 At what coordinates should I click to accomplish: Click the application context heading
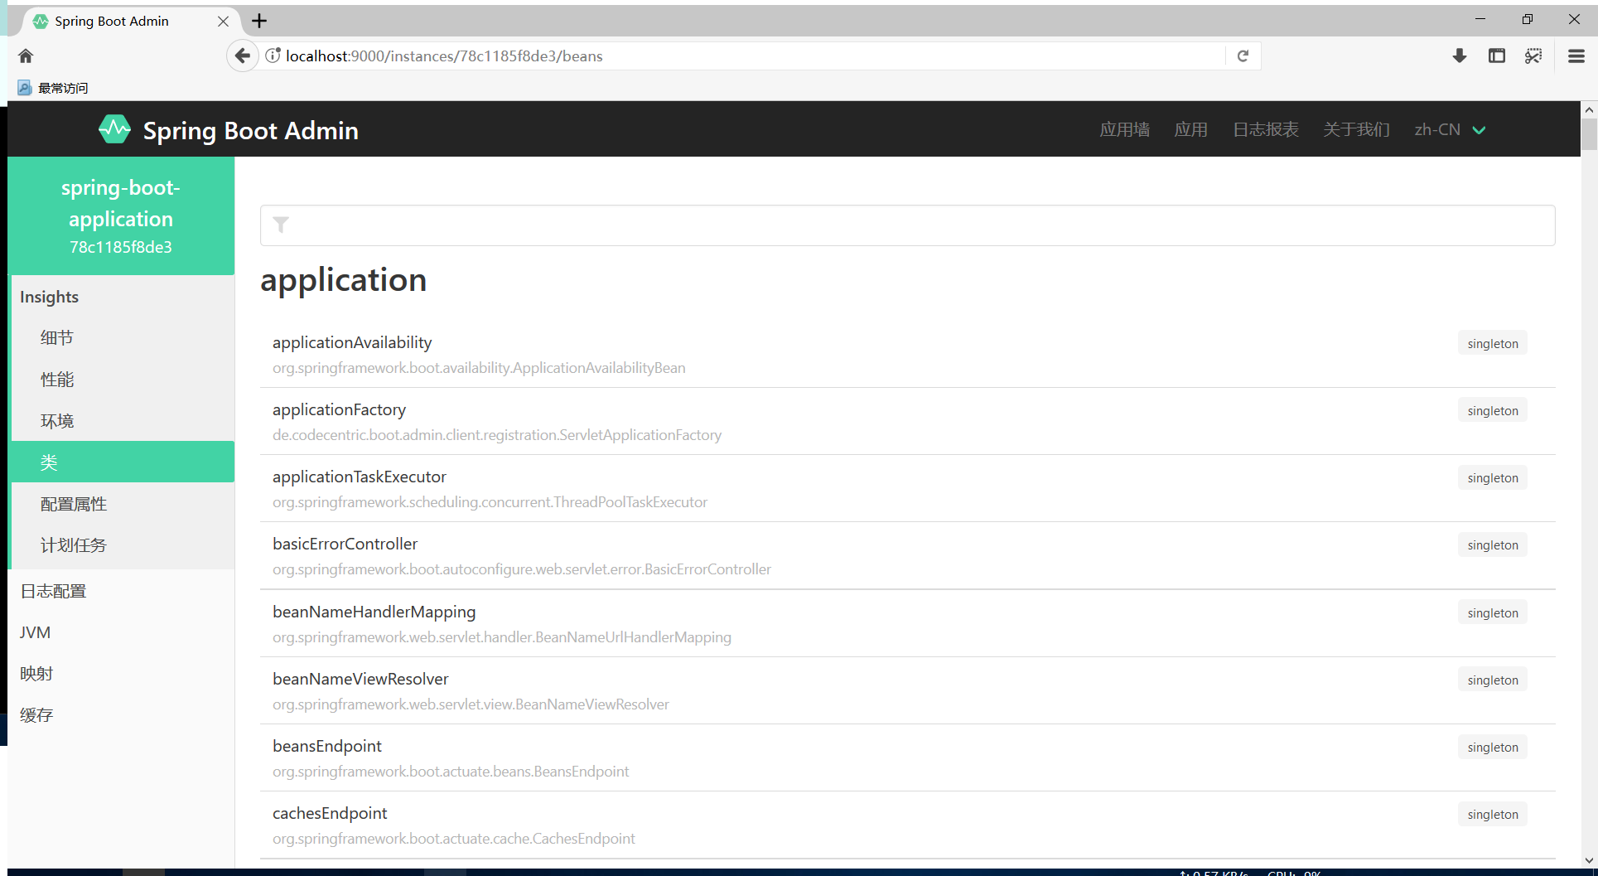(344, 280)
